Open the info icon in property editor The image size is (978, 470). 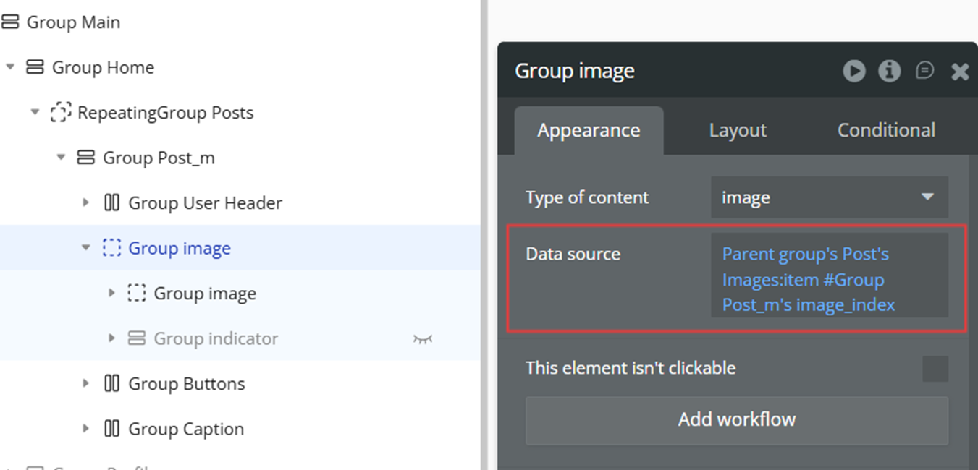tap(889, 71)
